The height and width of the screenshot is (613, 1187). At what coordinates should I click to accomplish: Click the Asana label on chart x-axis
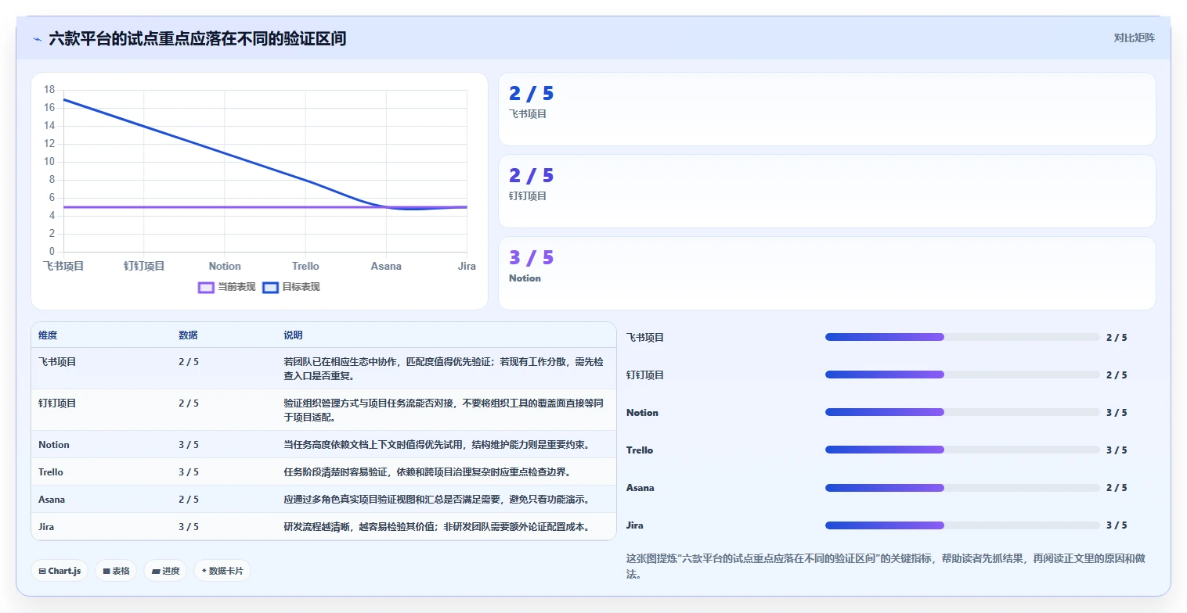click(x=386, y=266)
